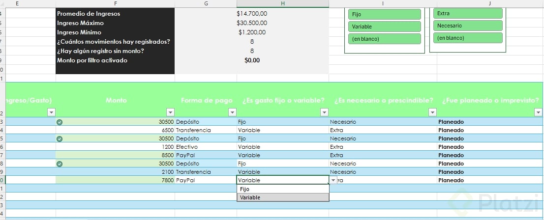Select the Variable cell in the 1200 Efectivo row
This screenshot has width=544, height=220.
[x=283, y=147]
